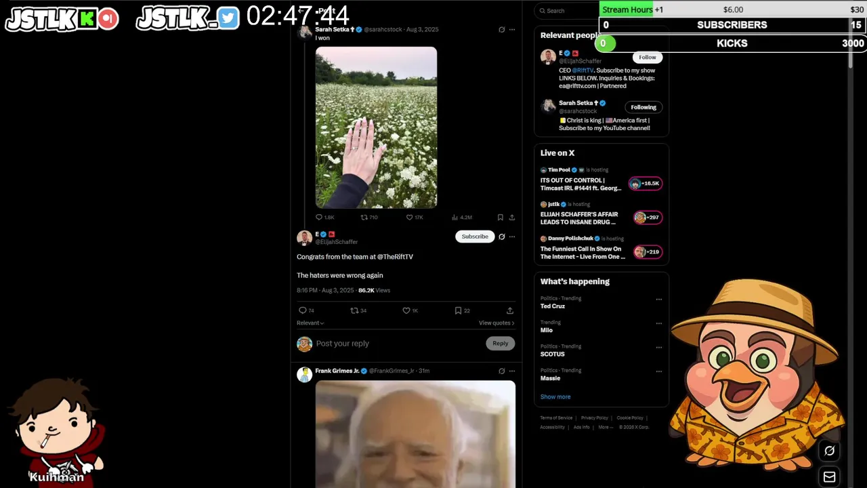Share Sarah Setka's "I won" post
This screenshot has height=488, width=867.
[512, 218]
